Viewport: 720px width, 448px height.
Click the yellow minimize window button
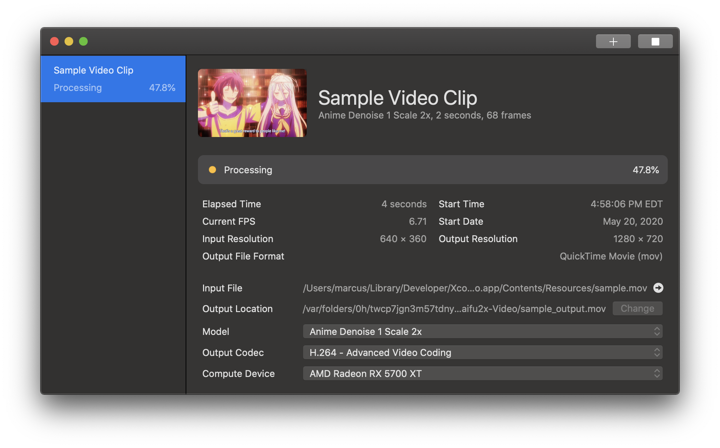click(x=69, y=41)
